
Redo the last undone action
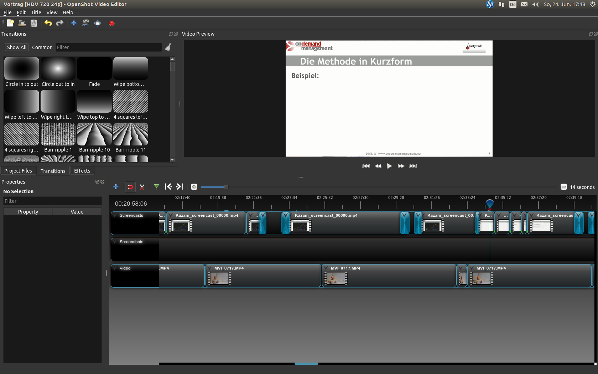[60, 23]
